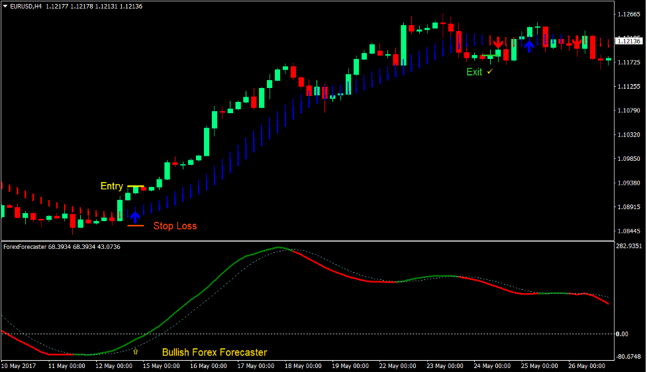
Task: Click the 12 May 00:00 date label
Action: [x=114, y=366]
